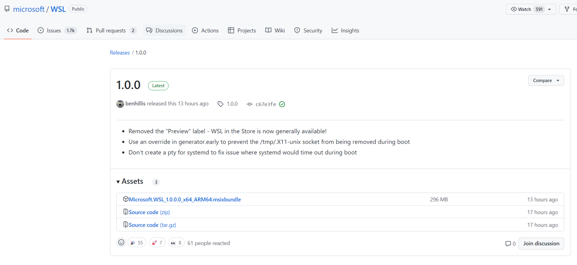This screenshot has height=265, width=577.
Task: Click the Public visibility badge
Action: point(78,9)
